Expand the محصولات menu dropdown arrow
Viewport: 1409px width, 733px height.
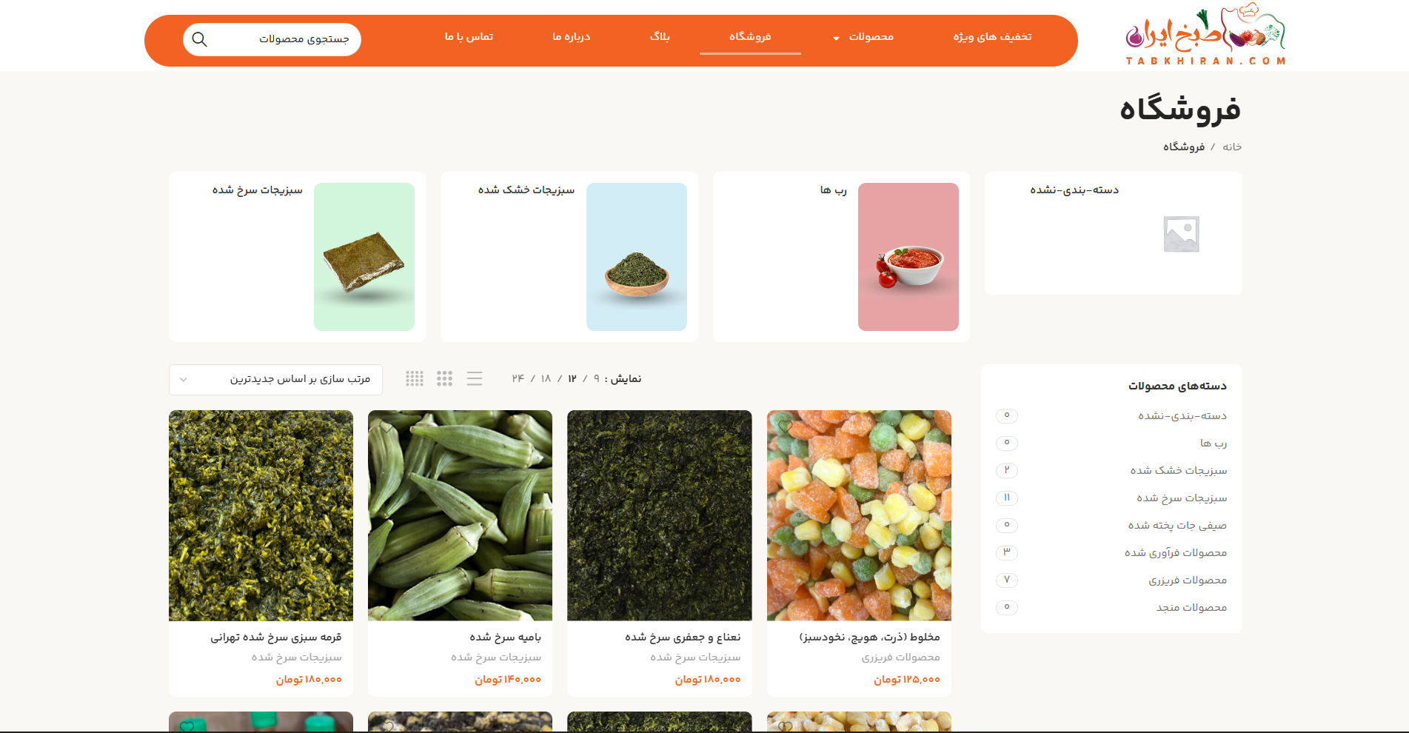pos(836,39)
